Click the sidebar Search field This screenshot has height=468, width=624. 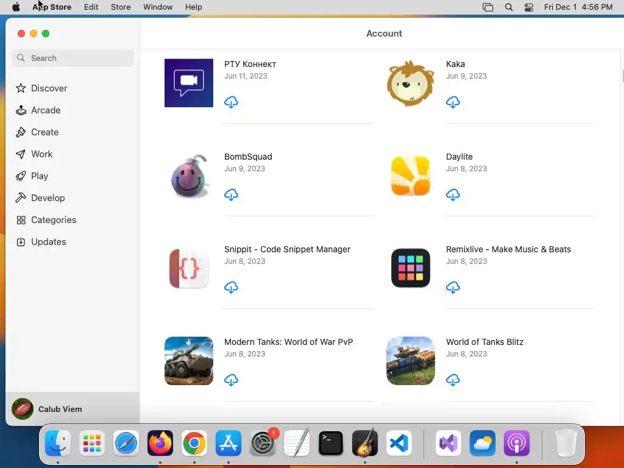pyautogui.click(x=73, y=58)
